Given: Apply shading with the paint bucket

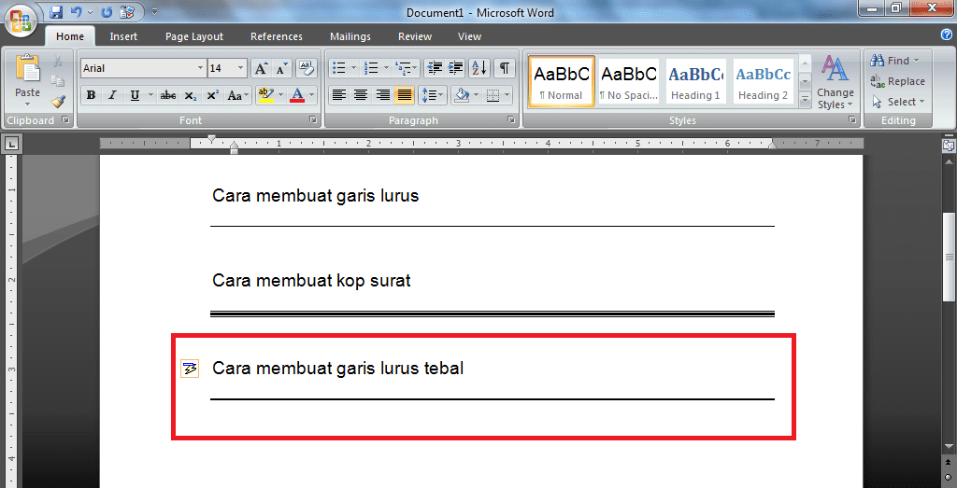Looking at the screenshot, I should click(462, 96).
